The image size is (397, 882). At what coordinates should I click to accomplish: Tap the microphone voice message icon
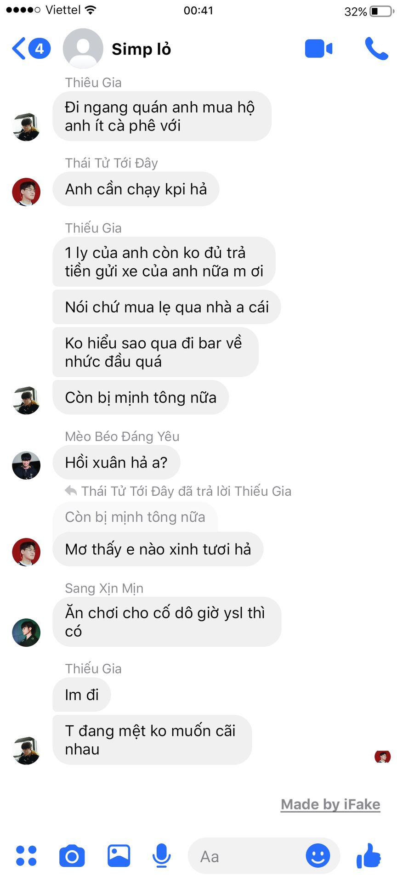(x=161, y=856)
